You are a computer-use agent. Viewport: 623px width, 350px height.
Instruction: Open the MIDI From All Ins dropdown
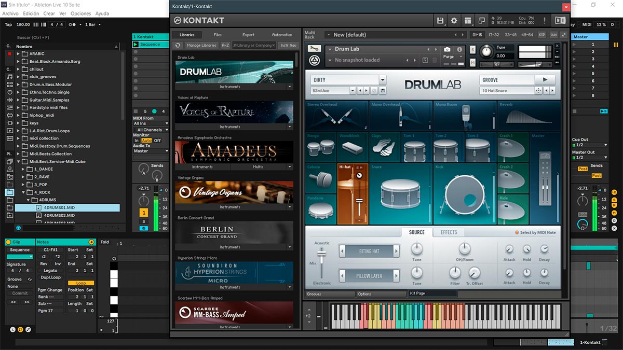151,123
